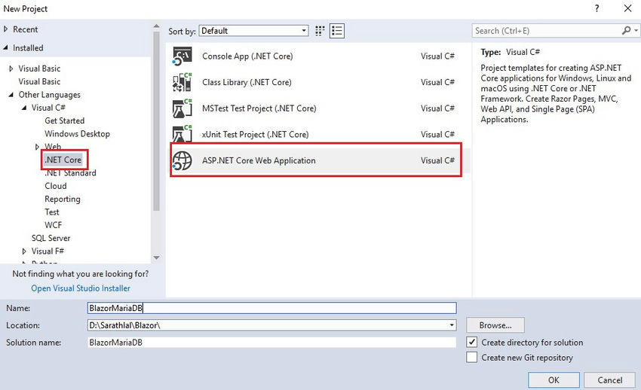
Task: Select the Windows Desktop tree item
Action: point(77,134)
